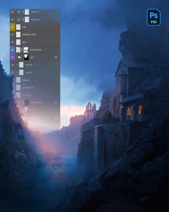Hide the FIRE layer
Screen dimensions: 169x212
[x=12, y=27]
